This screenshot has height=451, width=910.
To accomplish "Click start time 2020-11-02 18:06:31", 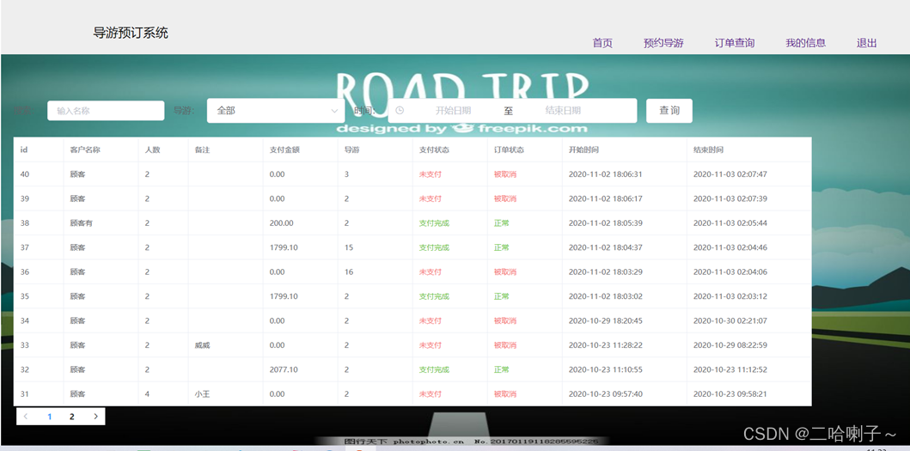I will point(605,174).
